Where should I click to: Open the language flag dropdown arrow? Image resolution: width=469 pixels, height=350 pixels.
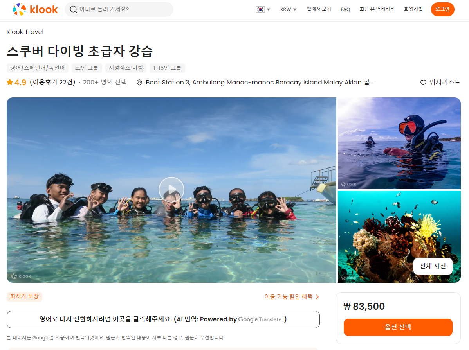tap(269, 9)
